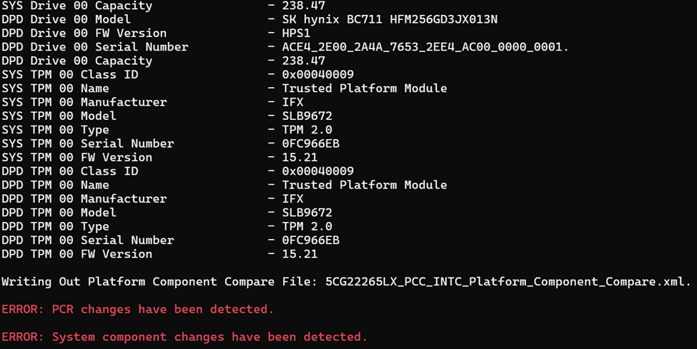Click the SYS Drive 00 Capacity label
The image size is (697, 349).
[x=77, y=6]
